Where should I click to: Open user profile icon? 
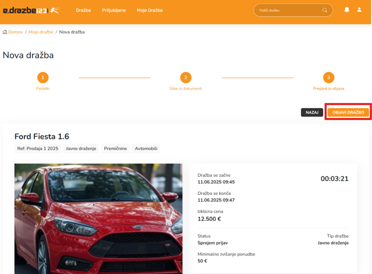[359, 10]
